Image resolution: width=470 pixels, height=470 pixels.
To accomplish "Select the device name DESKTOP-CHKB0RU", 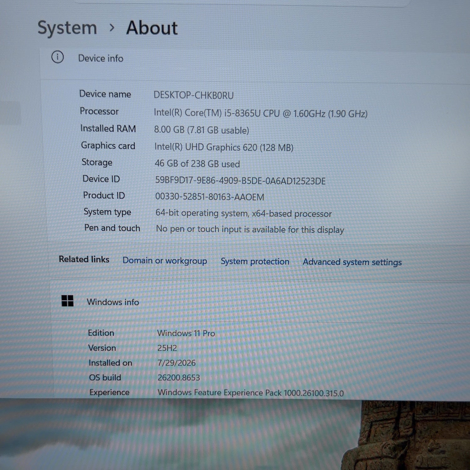I will click(x=194, y=95).
